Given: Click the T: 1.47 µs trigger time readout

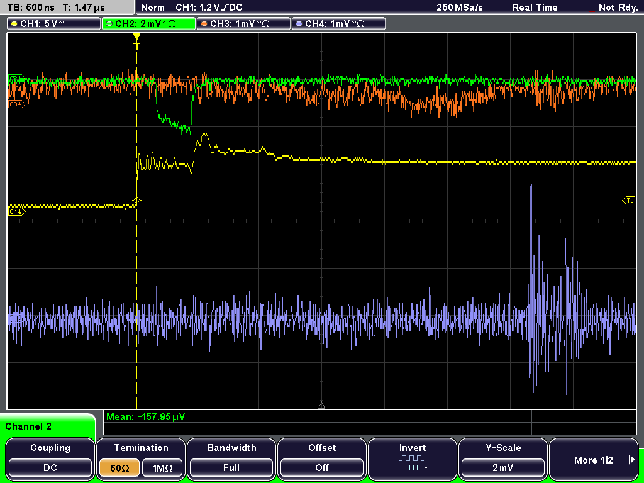Looking at the screenshot, I should coord(84,8).
